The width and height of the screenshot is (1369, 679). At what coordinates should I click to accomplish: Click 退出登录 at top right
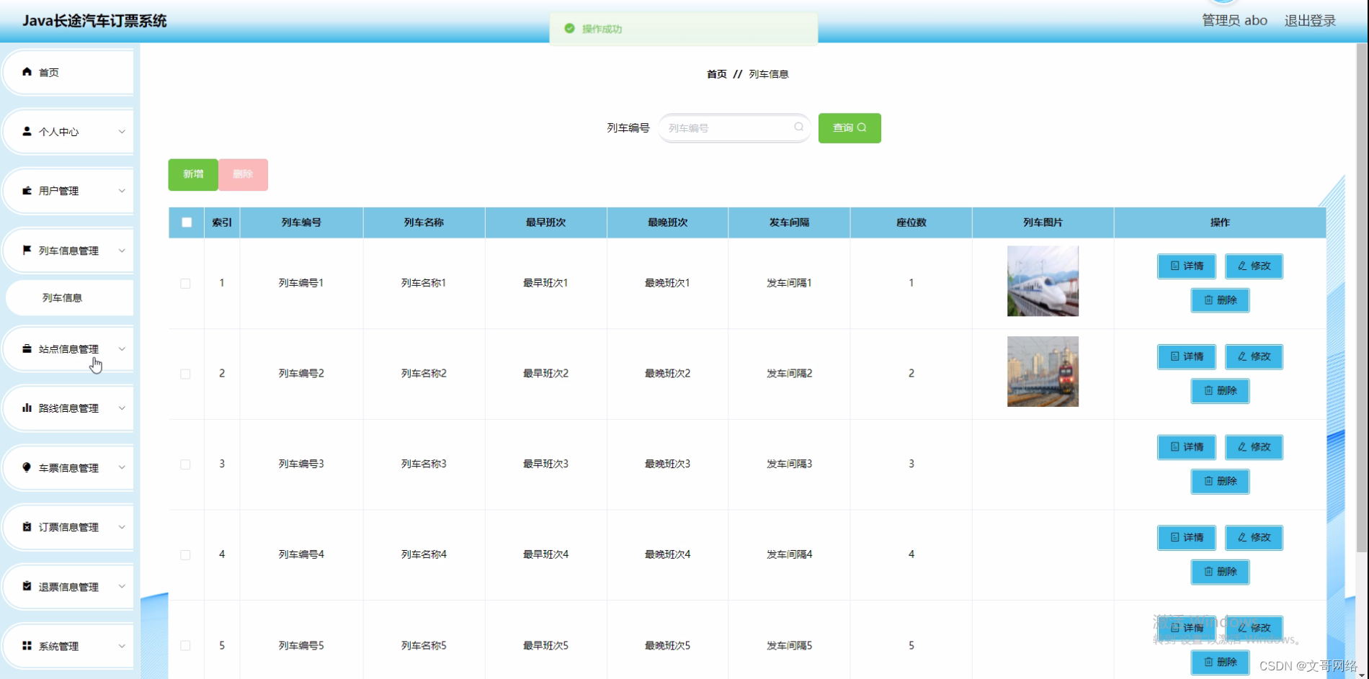[1310, 20]
